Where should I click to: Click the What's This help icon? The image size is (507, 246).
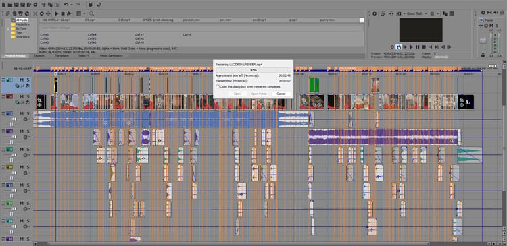click(99, 5)
